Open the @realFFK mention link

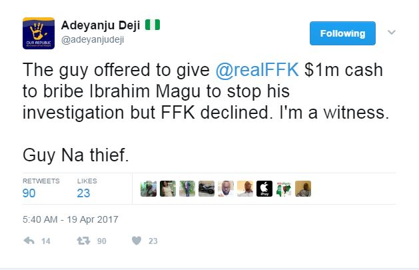[x=251, y=69]
